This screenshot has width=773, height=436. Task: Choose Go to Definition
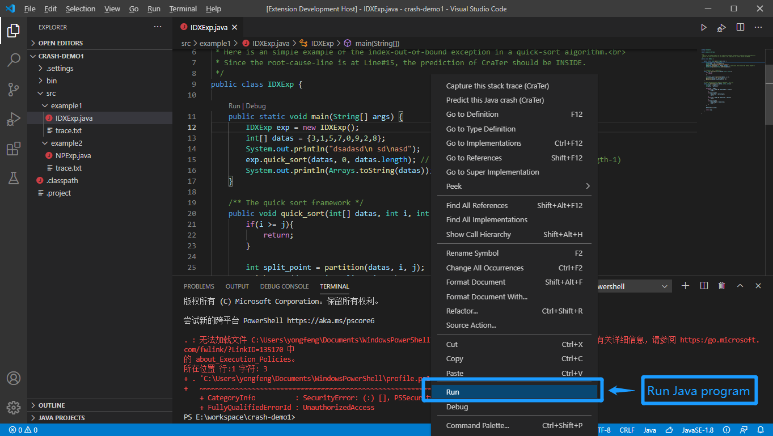click(x=514, y=114)
